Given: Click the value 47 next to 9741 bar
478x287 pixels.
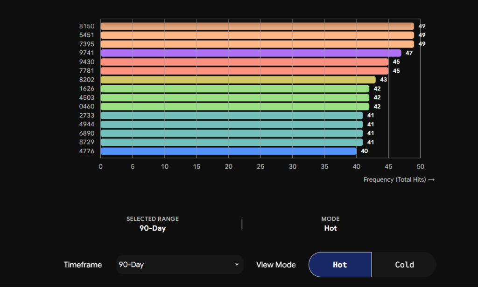Looking at the screenshot, I should pyautogui.click(x=409, y=53).
